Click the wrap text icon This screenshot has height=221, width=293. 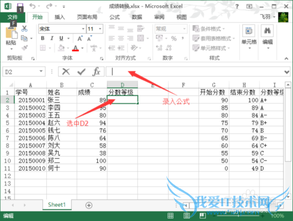click(141, 29)
